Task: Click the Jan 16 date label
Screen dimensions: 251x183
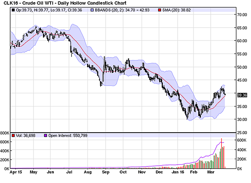Action: point(178,172)
